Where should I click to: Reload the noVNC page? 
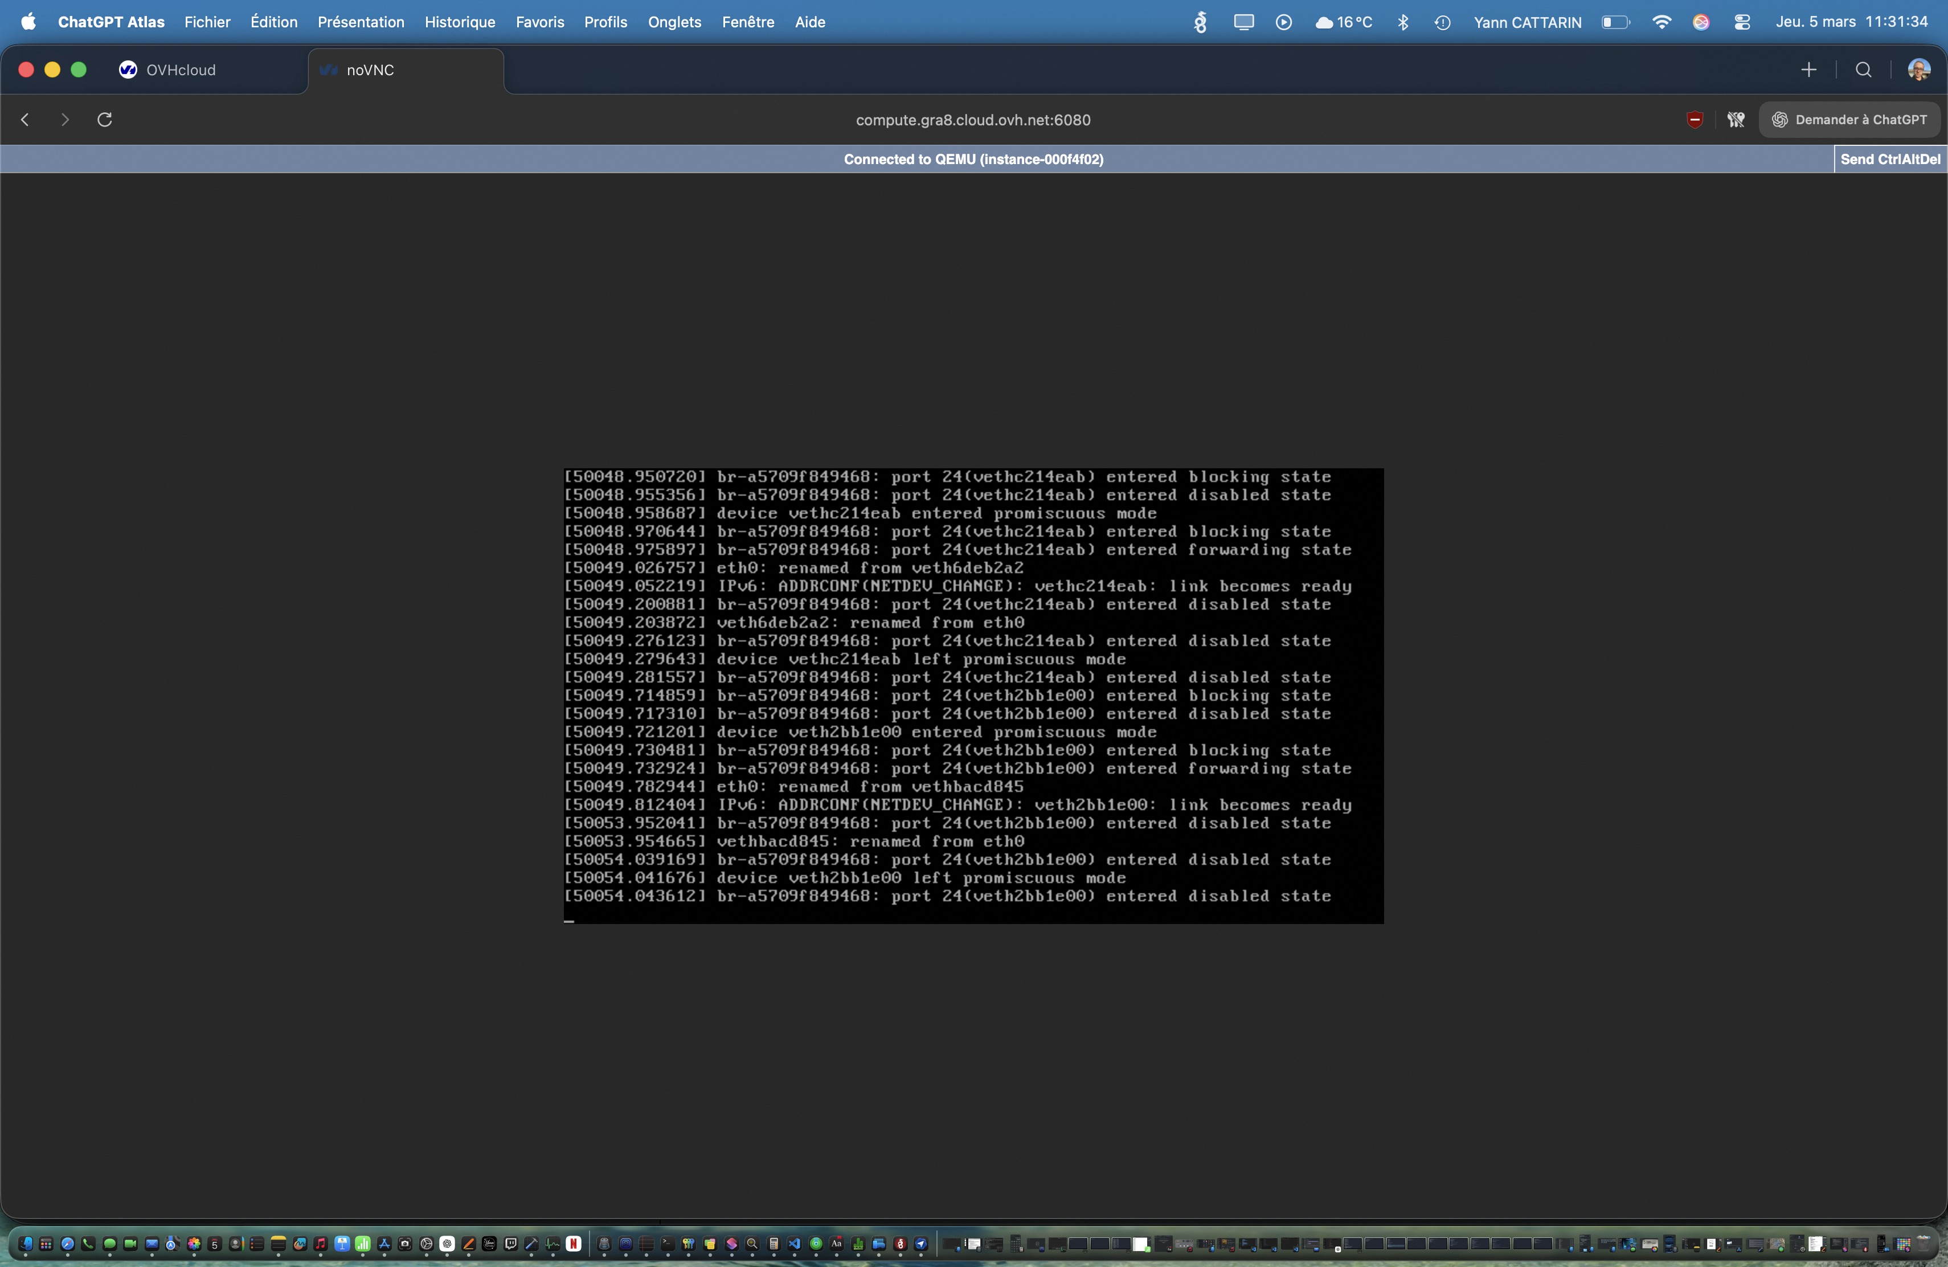[x=105, y=120]
